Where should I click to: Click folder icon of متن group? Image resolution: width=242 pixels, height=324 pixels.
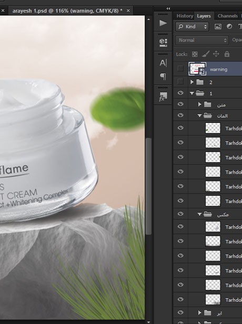point(208,104)
